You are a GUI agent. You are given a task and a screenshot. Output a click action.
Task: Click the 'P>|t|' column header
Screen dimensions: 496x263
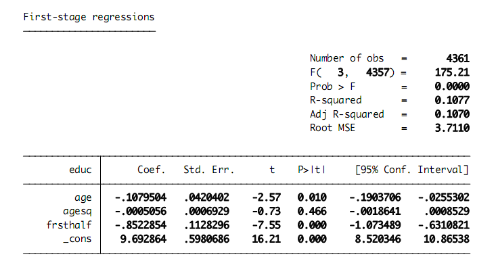311,170
